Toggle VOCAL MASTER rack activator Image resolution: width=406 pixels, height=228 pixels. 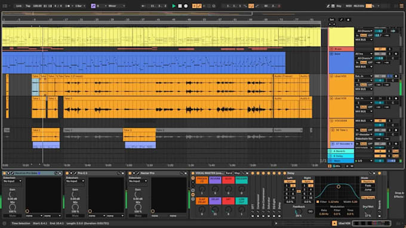[x=193, y=173]
